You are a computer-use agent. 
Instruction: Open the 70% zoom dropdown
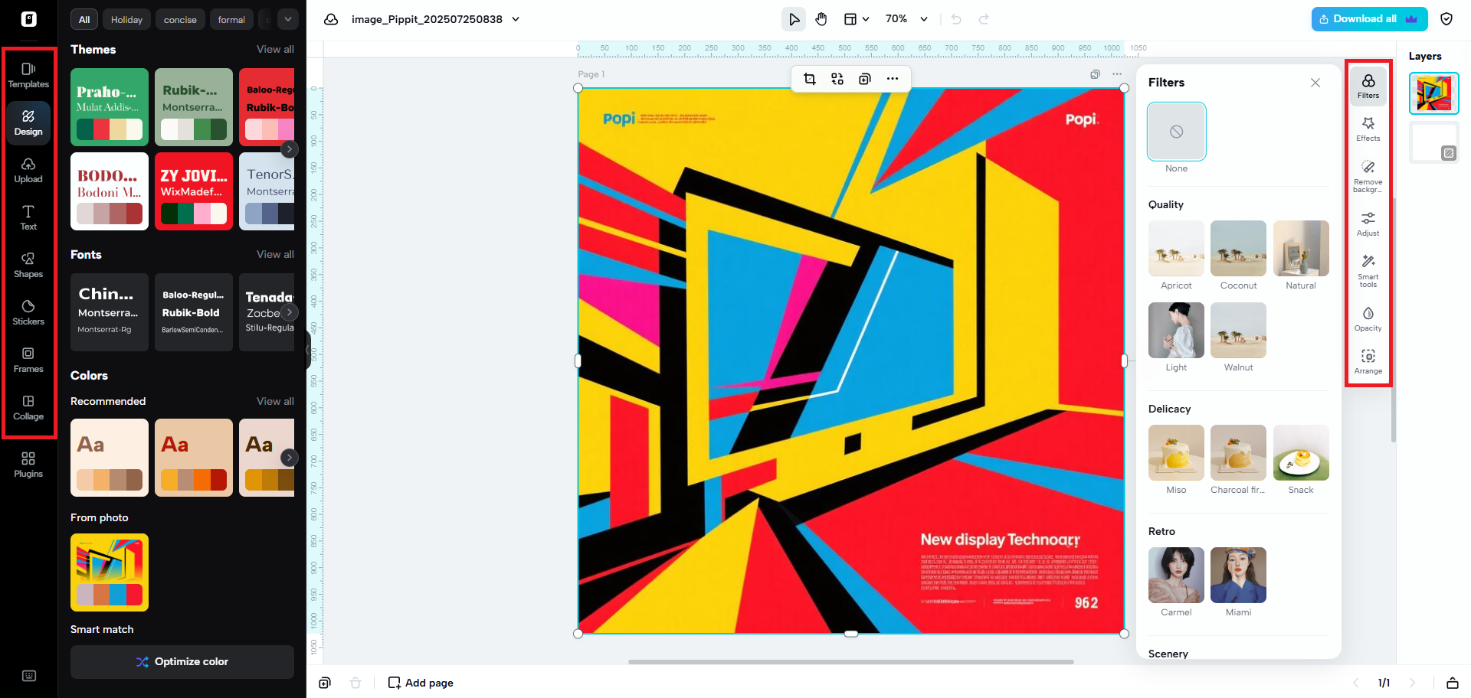click(x=907, y=19)
